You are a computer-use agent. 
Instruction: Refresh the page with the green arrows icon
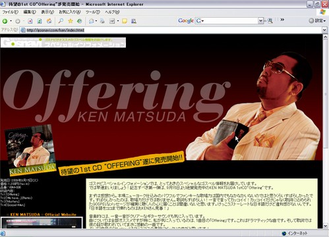tap(40, 21)
